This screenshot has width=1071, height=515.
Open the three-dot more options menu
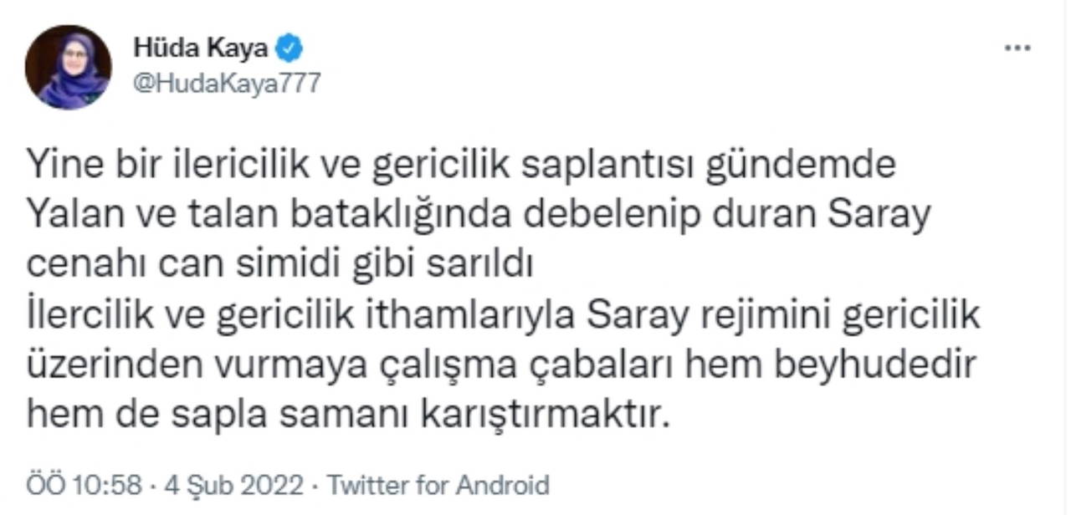coord(1017,48)
